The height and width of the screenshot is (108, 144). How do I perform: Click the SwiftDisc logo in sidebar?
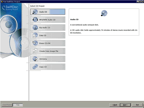point(10,8)
